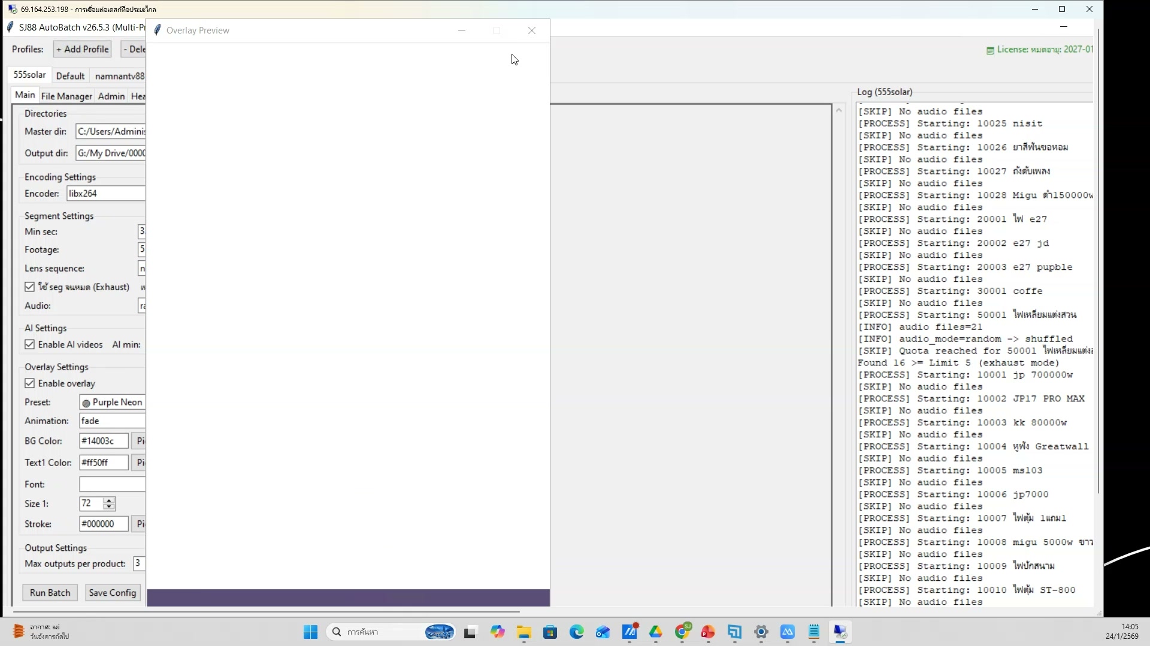Click the Run Batch button
The image size is (1150, 646).
[x=50, y=592]
